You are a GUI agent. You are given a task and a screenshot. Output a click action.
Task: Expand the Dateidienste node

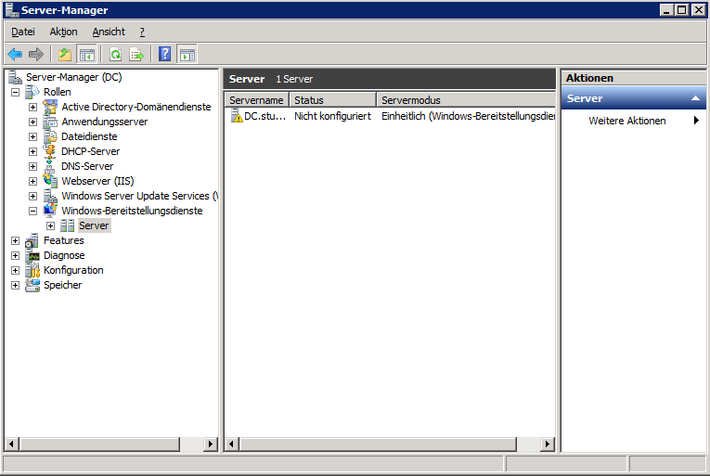coord(32,136)
